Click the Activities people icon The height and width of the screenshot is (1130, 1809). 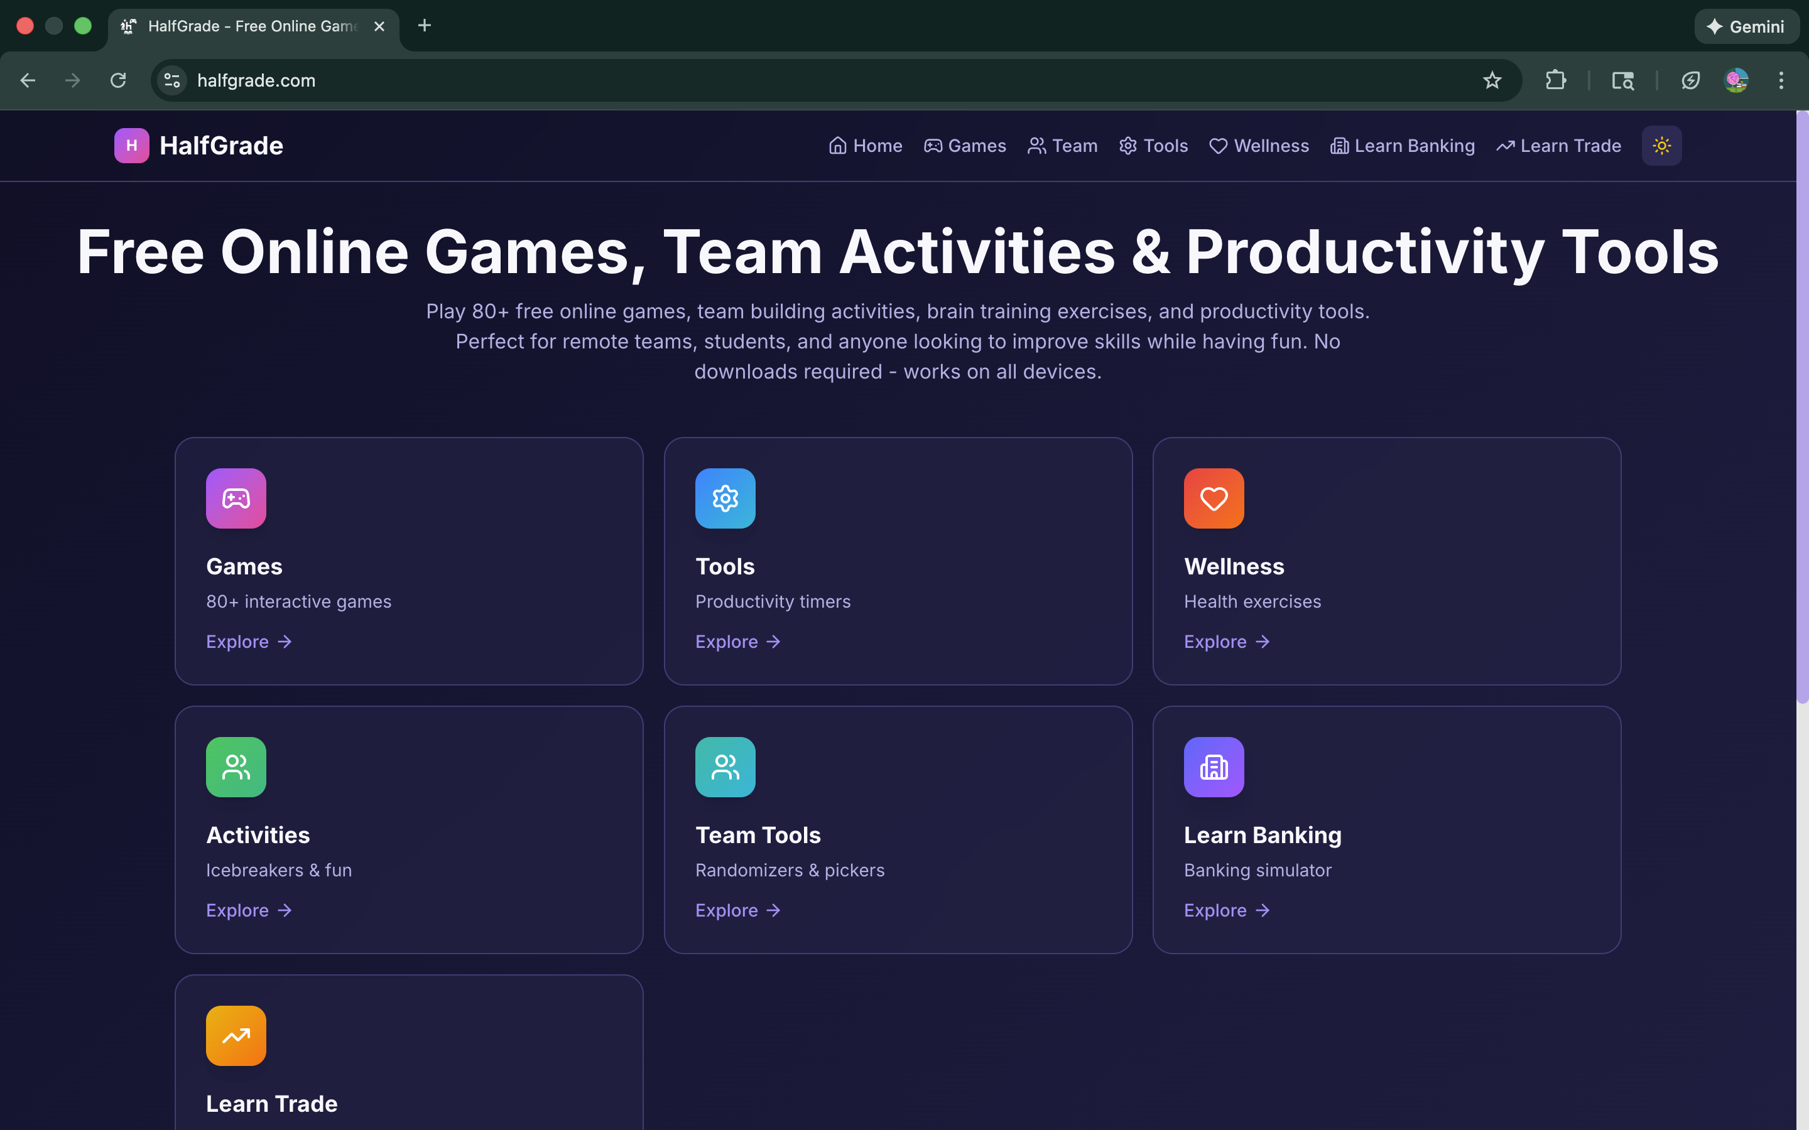coord(236,767)
